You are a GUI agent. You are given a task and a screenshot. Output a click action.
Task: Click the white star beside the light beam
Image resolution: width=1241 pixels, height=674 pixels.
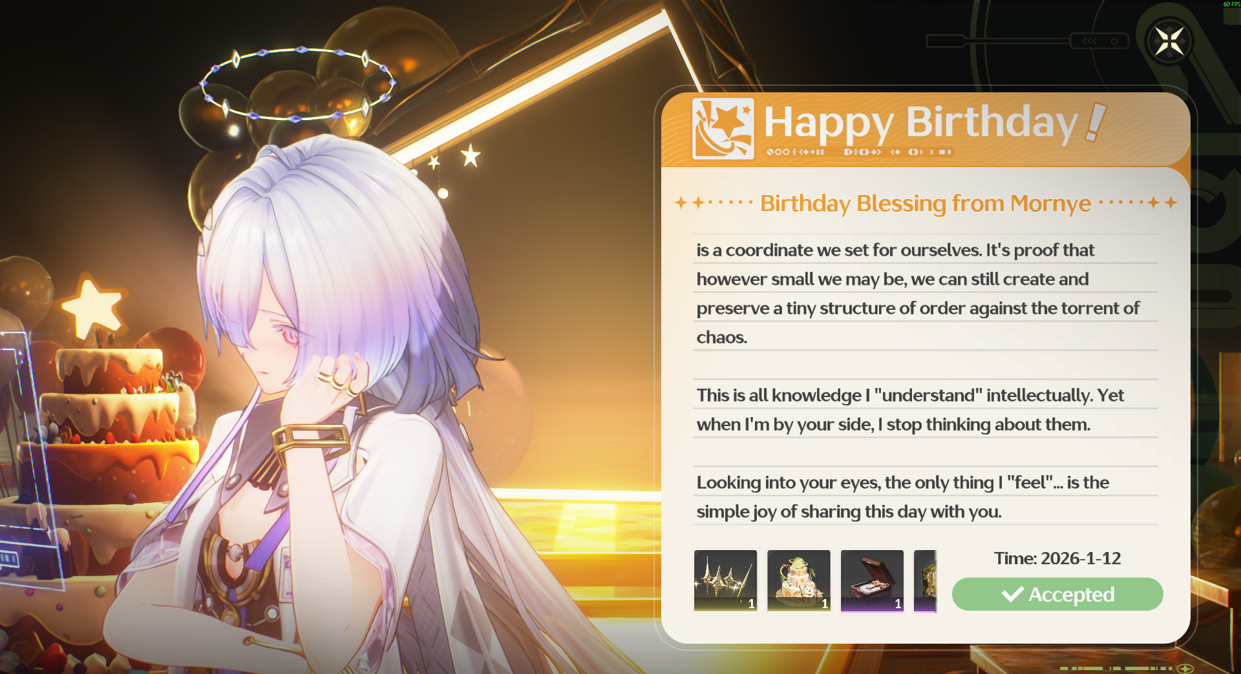click(x=471, y=156)
